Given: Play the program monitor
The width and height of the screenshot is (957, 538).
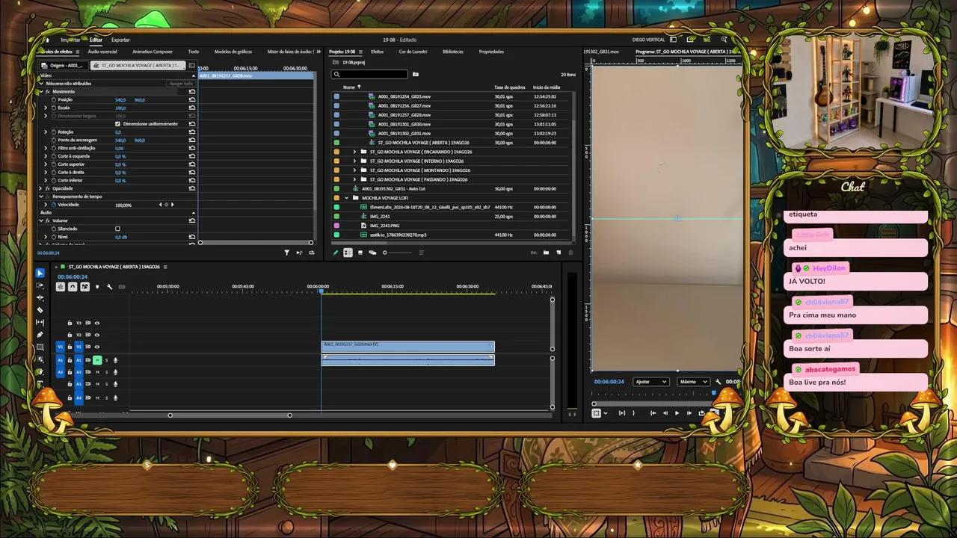Looking at the screenshot, I should tap(677, 413).
